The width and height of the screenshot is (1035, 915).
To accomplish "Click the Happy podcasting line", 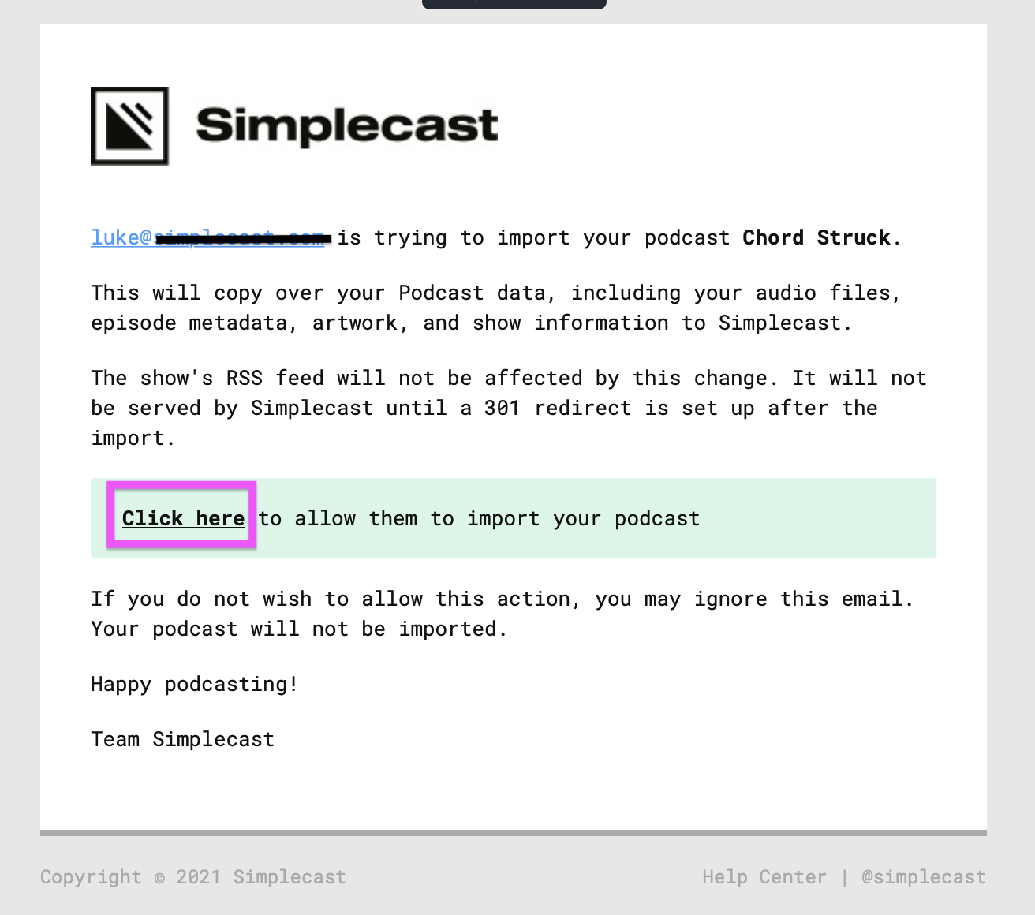I will click(195, 684).
